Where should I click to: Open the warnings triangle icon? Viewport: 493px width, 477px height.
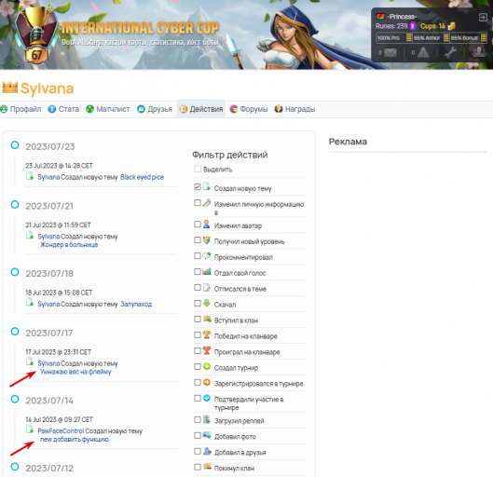pos(423,52)
